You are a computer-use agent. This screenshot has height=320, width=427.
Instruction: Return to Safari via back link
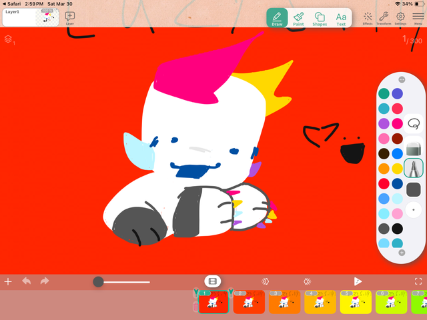11,4
